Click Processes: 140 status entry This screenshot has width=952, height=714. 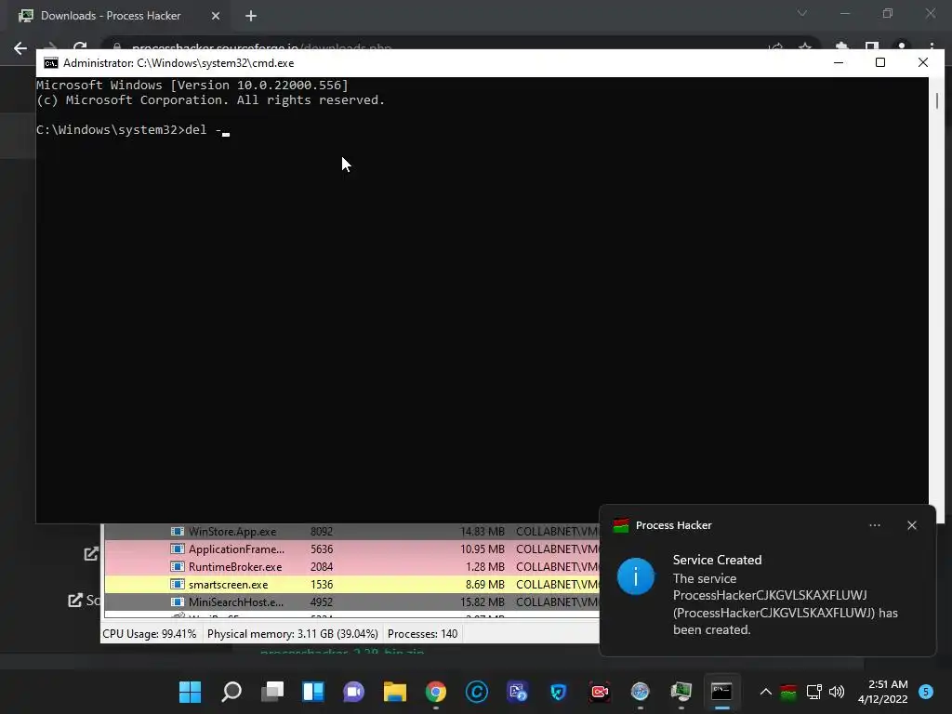point(423,634)
